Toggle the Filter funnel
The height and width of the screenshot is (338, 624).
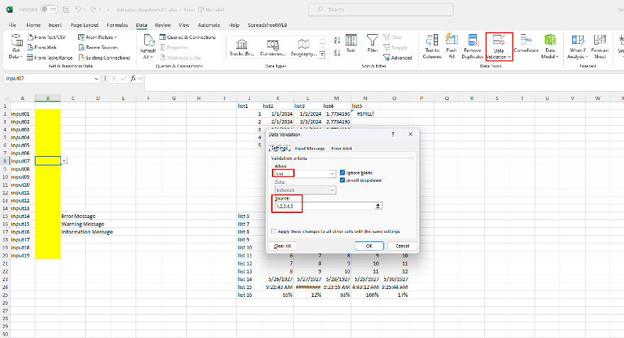click(x=373, y=44)
